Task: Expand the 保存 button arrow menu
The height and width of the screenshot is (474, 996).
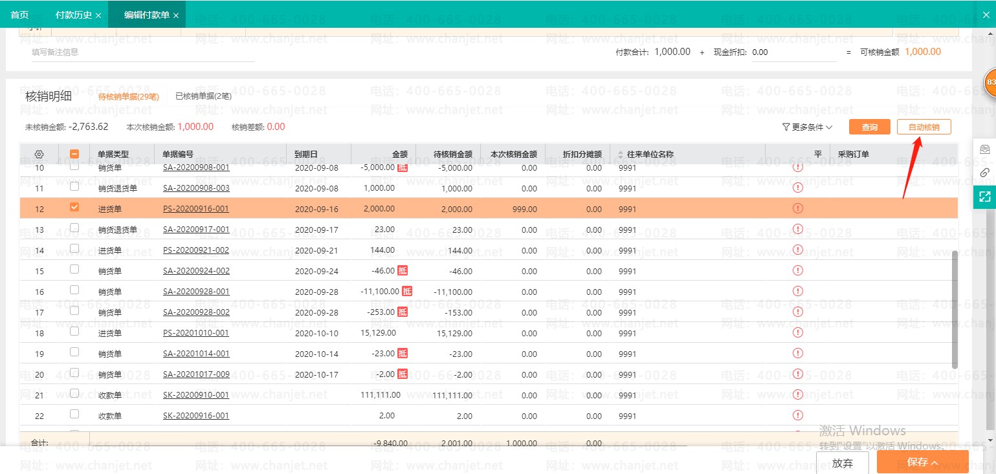Action: (x=935, y=462)
